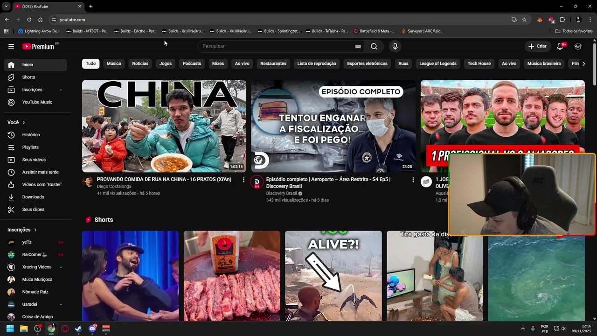
Task: Open Playlists in the sidebar
Action: pos(35,147)
